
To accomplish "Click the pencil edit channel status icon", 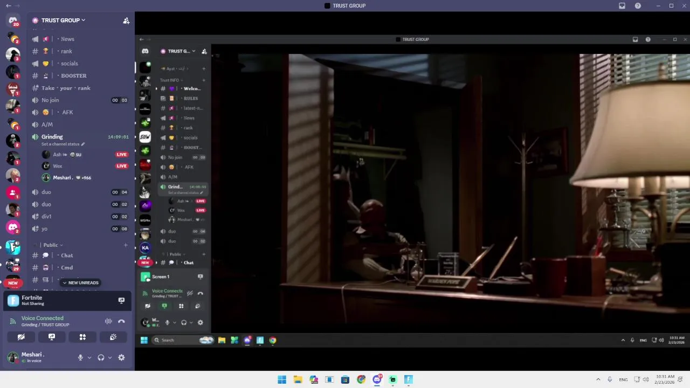I will tap(83, 144).
